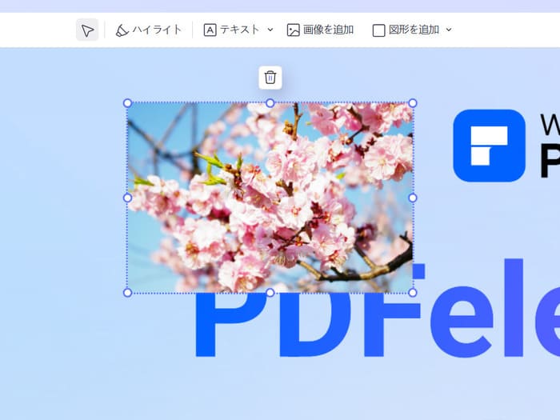Click the bottom-center resize handle of image
Screen dimensions: 560x420
pyautogui.click(x=270, y=293)
